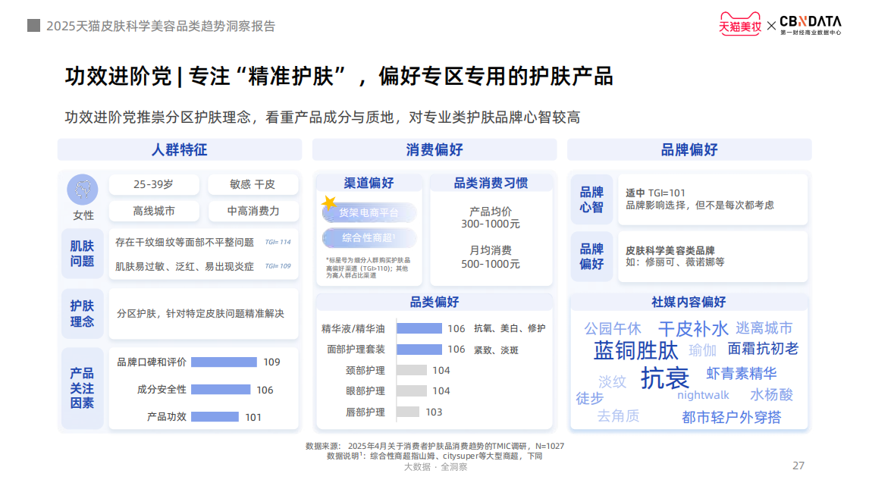Select the 综合性商超 pill
The image size is (869, 486).
point(369,238)
